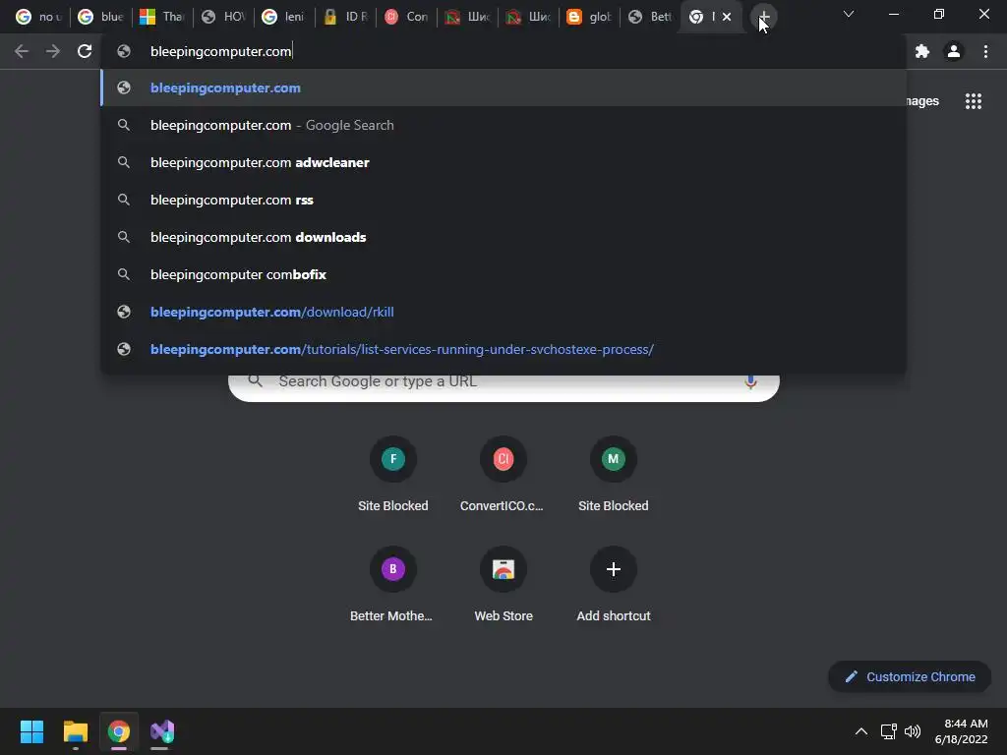Switch to the 'Bett' tab
The height and width of the screenshot is (755, 1007).
pos(650,17)
